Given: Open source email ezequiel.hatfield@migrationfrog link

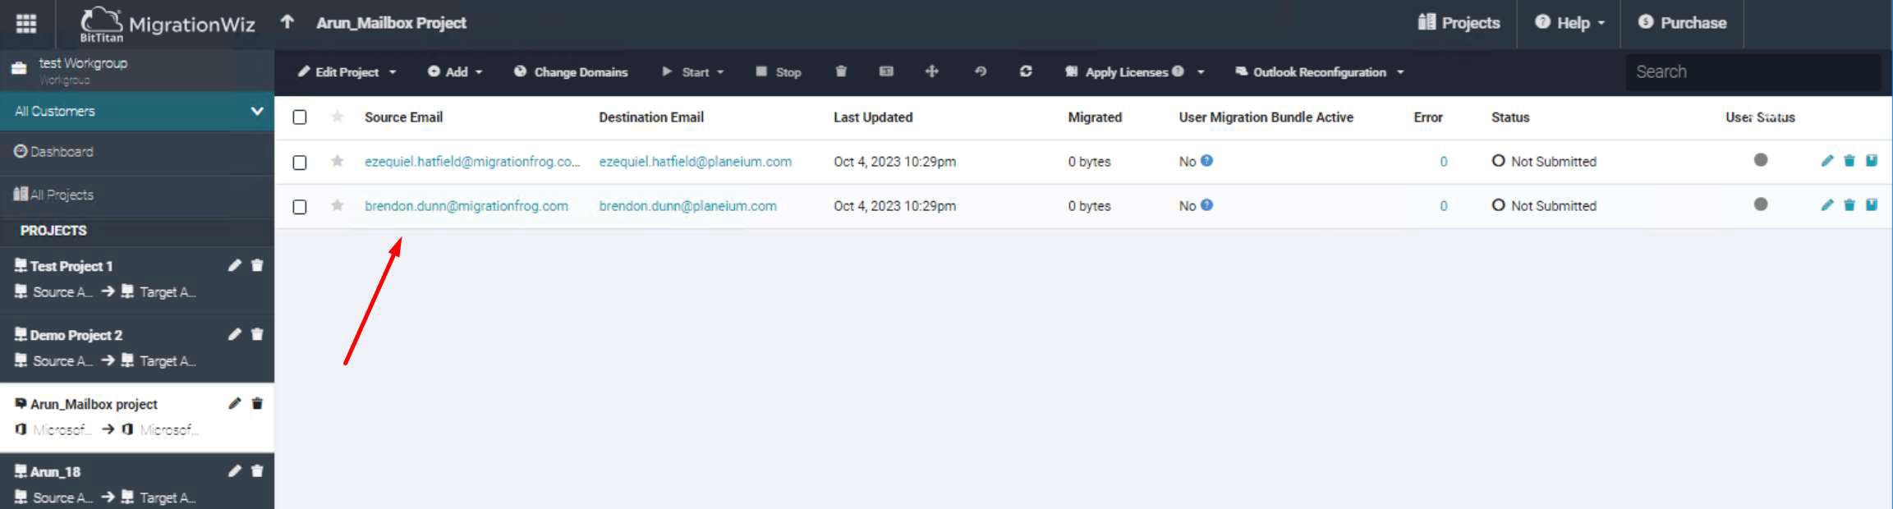Looking at the screenshot, I should click(472, 162).
